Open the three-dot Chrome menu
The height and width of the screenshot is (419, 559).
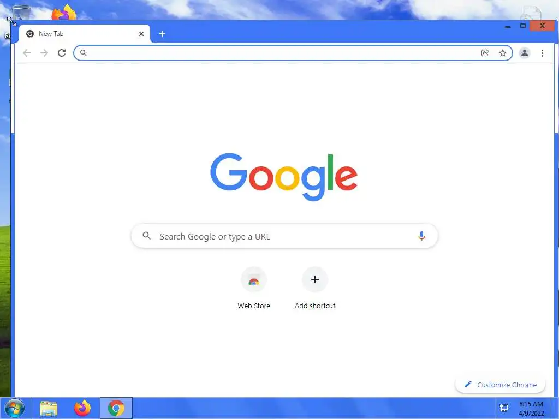[x=542, y=53]
